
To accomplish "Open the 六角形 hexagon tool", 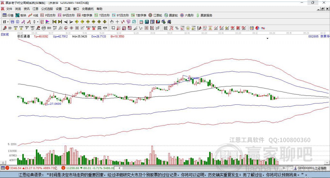I will coord(187,15).
